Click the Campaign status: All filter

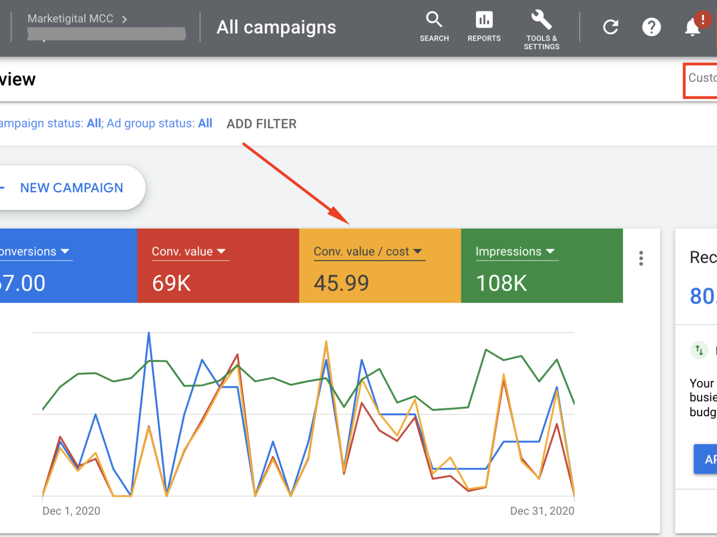coord(50,124)
